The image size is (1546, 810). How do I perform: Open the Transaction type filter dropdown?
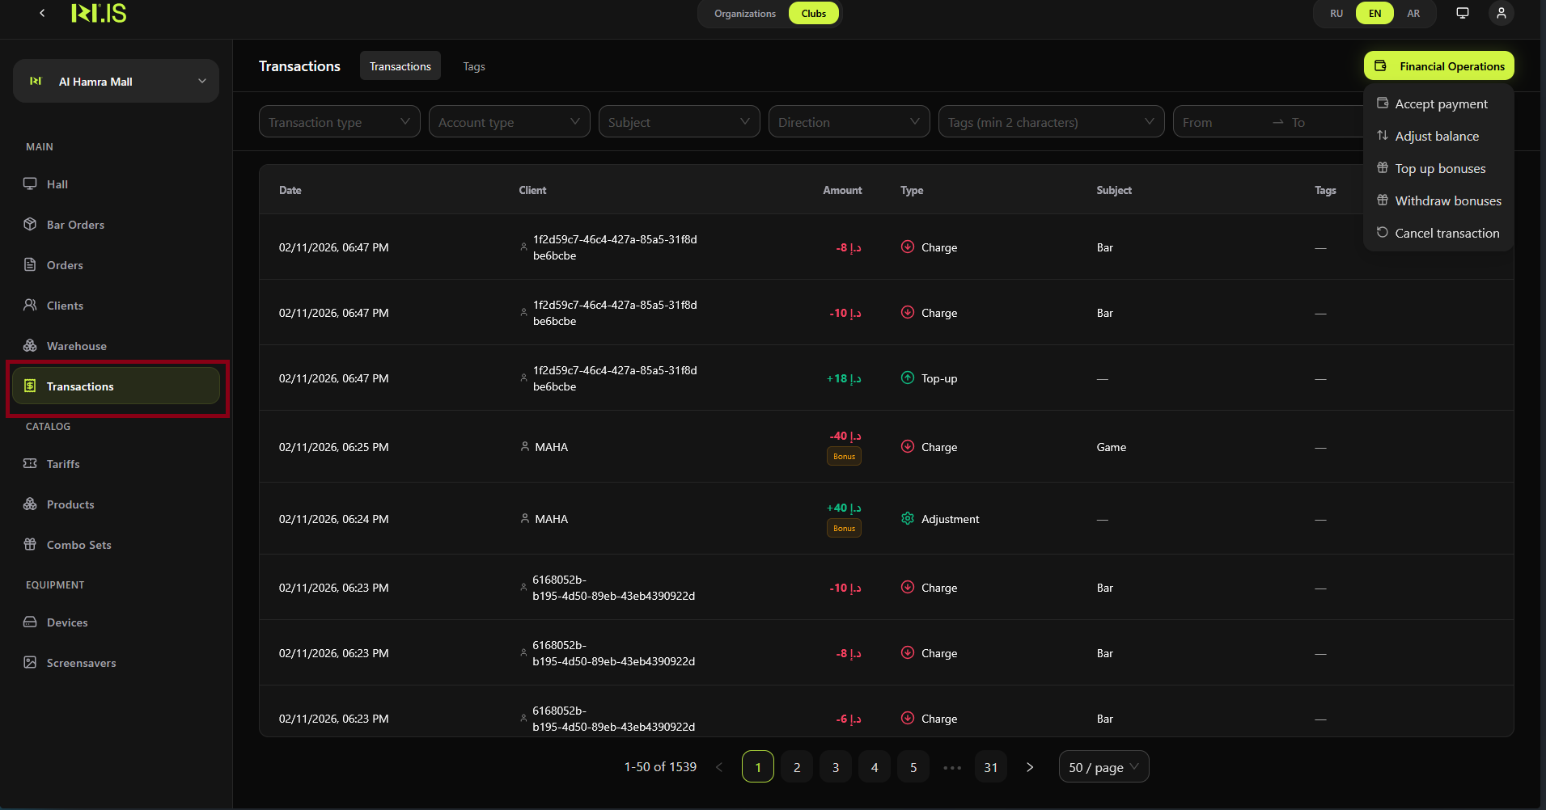tap(338, 121)
